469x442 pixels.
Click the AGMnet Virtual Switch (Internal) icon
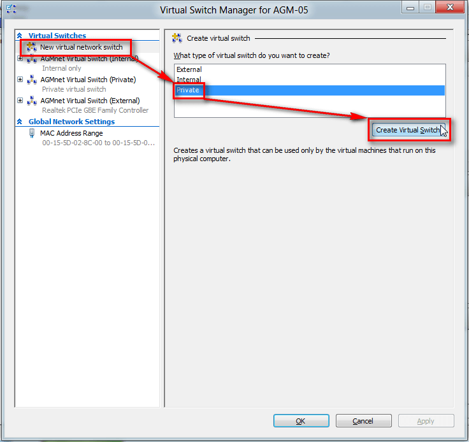tap(31, 59)
